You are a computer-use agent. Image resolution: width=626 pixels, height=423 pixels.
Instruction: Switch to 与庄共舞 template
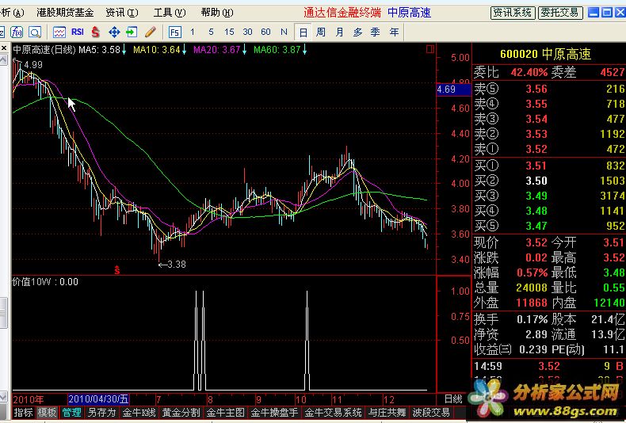pos(387,412)
